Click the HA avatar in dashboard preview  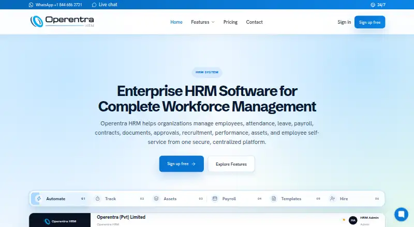(353, 220)
